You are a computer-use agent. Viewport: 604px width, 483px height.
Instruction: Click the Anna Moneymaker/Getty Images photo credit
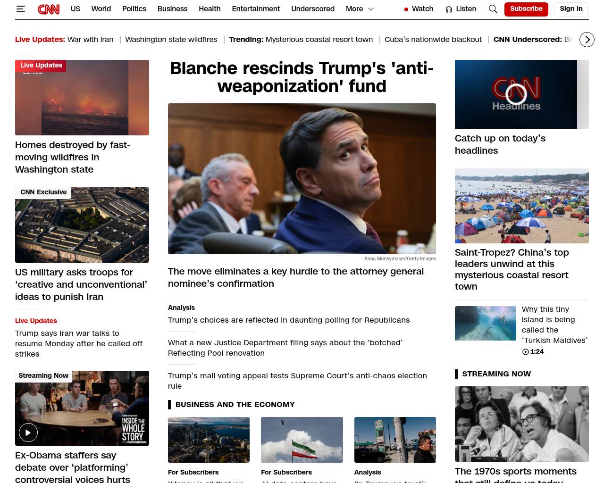pos(400,258)
